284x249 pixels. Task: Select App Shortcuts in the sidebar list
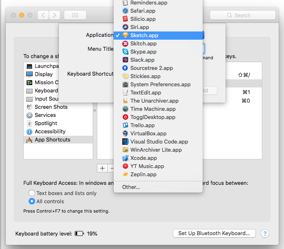tap(58, 140)
